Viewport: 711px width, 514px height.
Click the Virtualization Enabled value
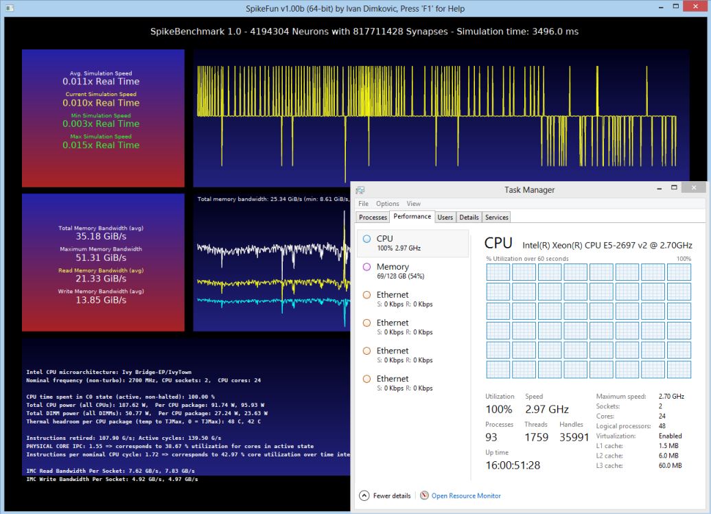(x=671, y=436)
